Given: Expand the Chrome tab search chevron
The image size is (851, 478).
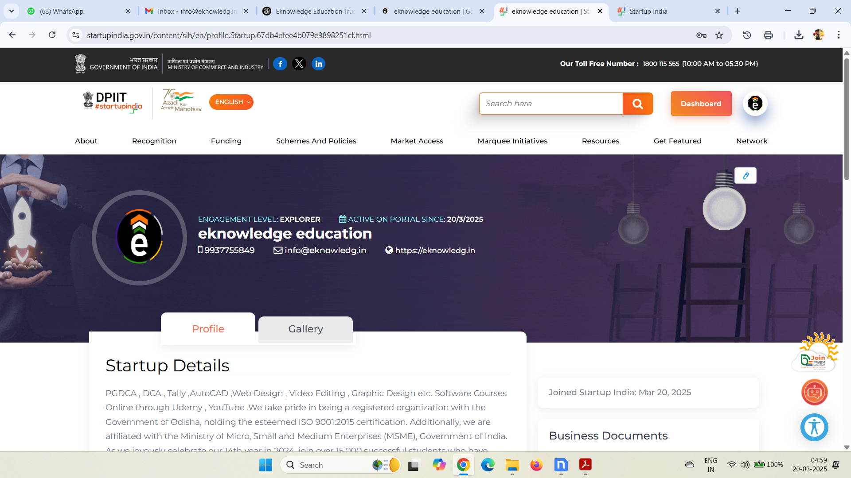Looking at the screenshot, I should pos(11,11).
